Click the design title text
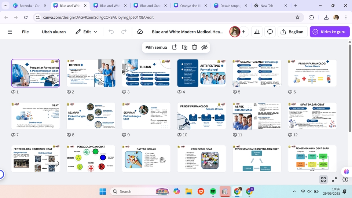Screen dimensions: 352x198 [x=187, y=32]
